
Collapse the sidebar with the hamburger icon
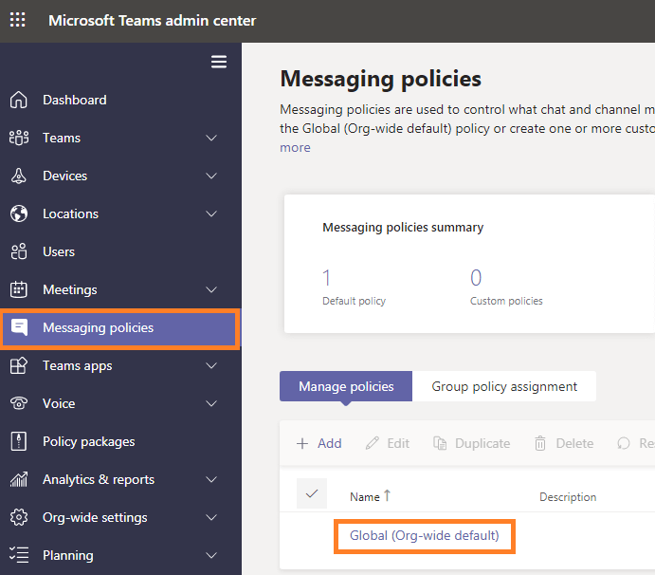click(218, 62)
